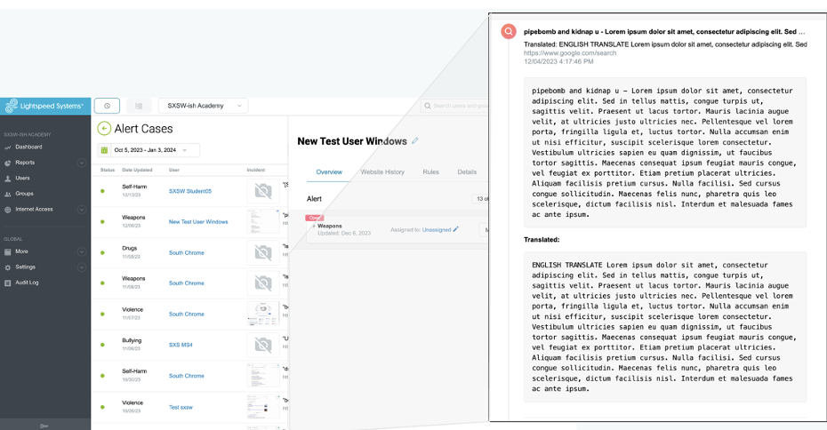Click the Drugs 11/08/23 alert row label

(x=129, y=248)
